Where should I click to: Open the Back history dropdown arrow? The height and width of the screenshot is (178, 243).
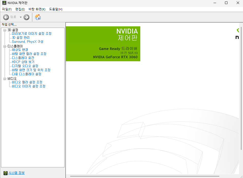click(21, 17)
